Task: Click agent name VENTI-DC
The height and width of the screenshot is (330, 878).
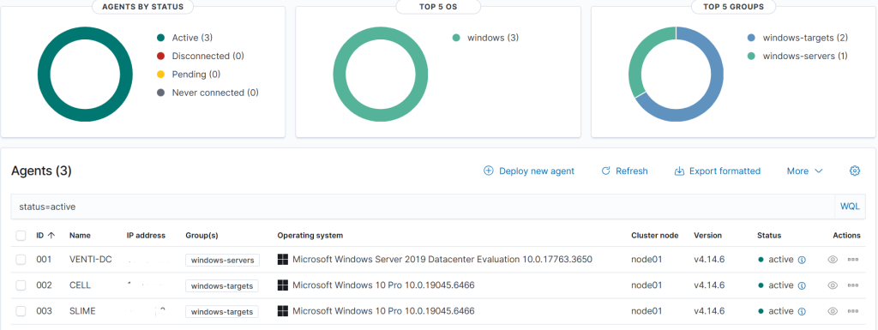Action: [91, 260]
